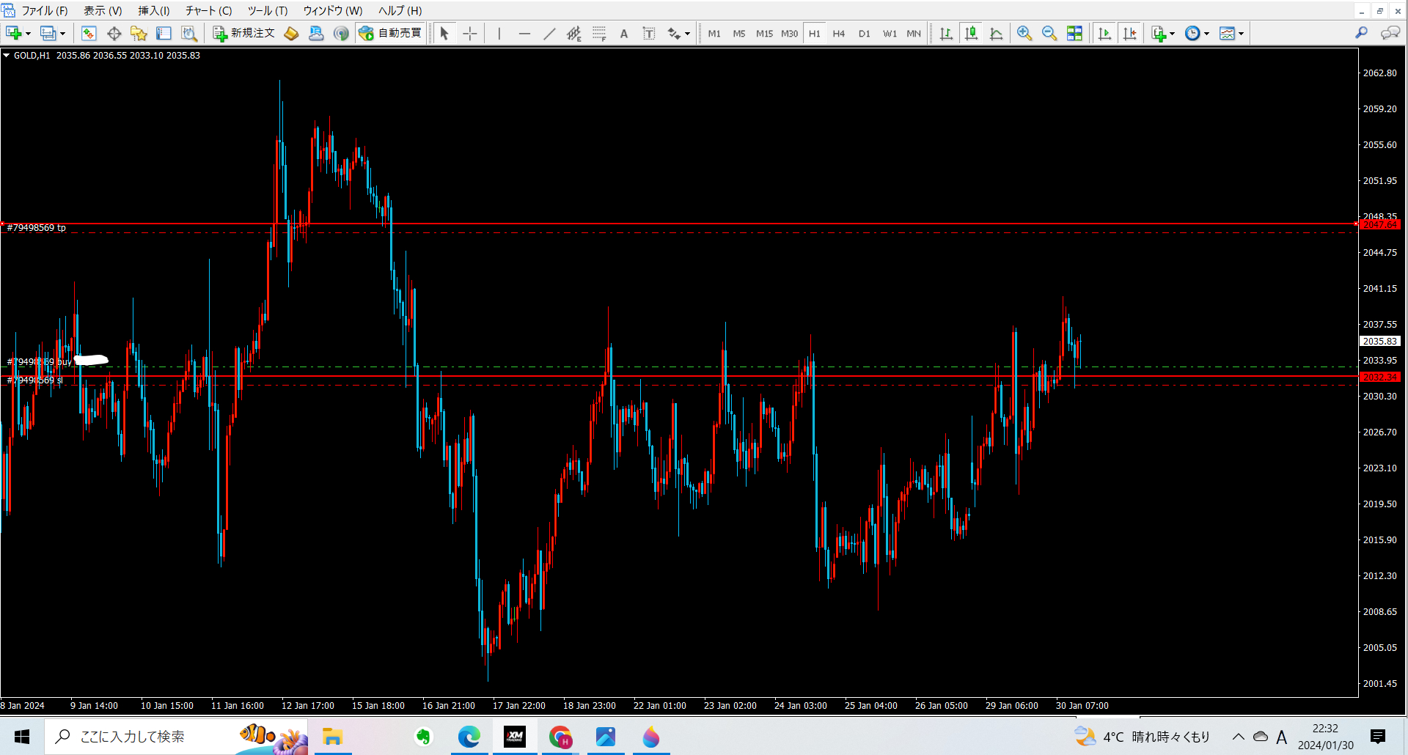This screenshot has height=755, width=1408.
Task: Tile chart windows with the grid icon
Action: click(1074, 33)
